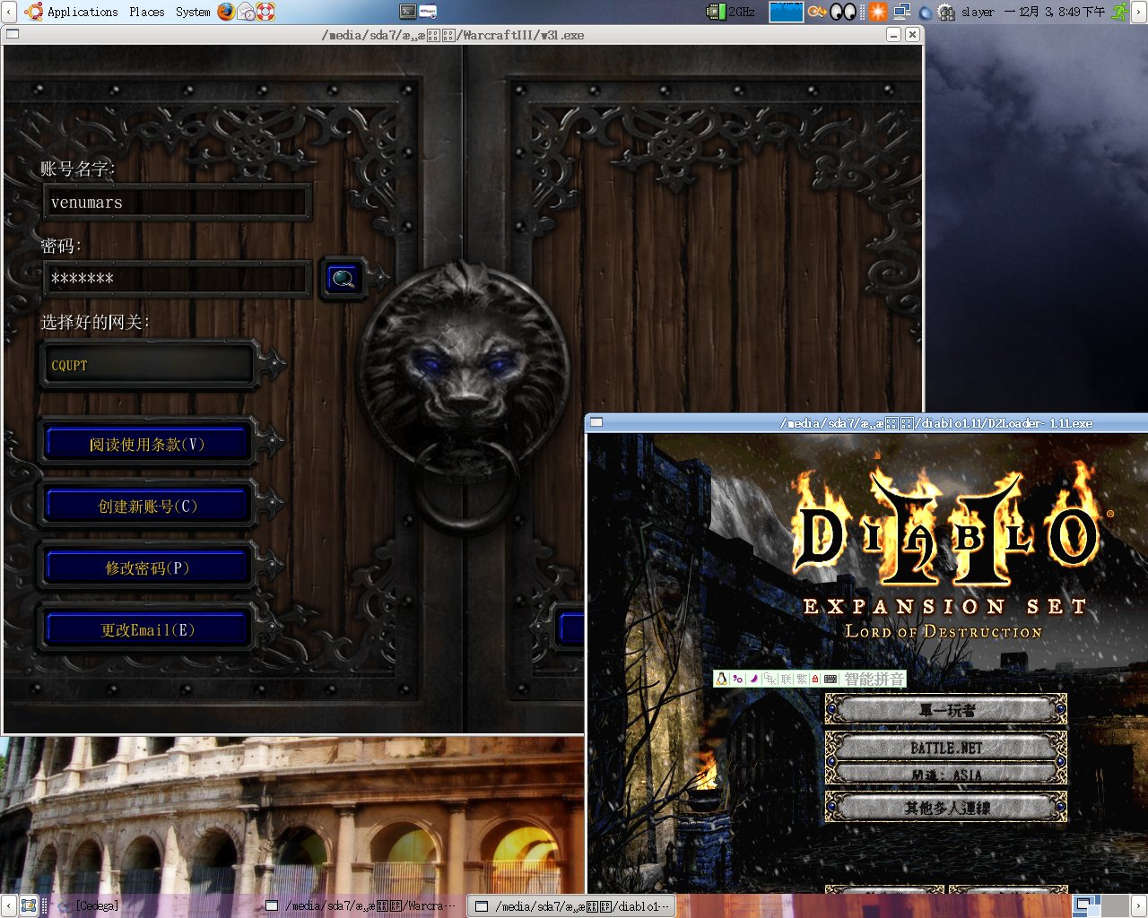Click the show desktop icon in bottom panel

(x=29, y=905)
